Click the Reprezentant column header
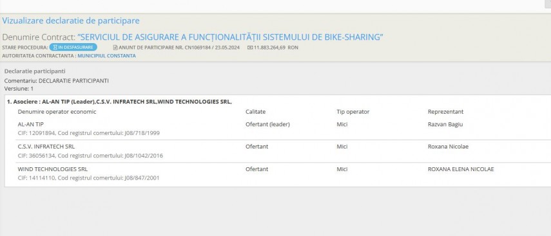The height and width of the screenshot is (236, 551). pyautogui.click(x=445, y=112)
